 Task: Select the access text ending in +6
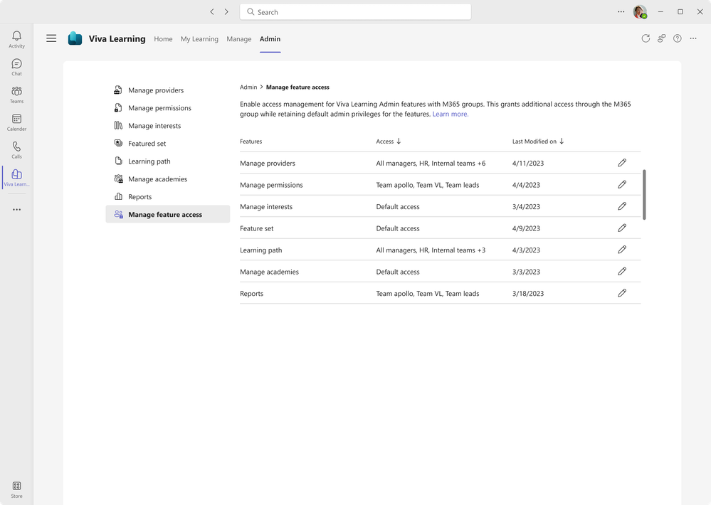click(431, 163)
